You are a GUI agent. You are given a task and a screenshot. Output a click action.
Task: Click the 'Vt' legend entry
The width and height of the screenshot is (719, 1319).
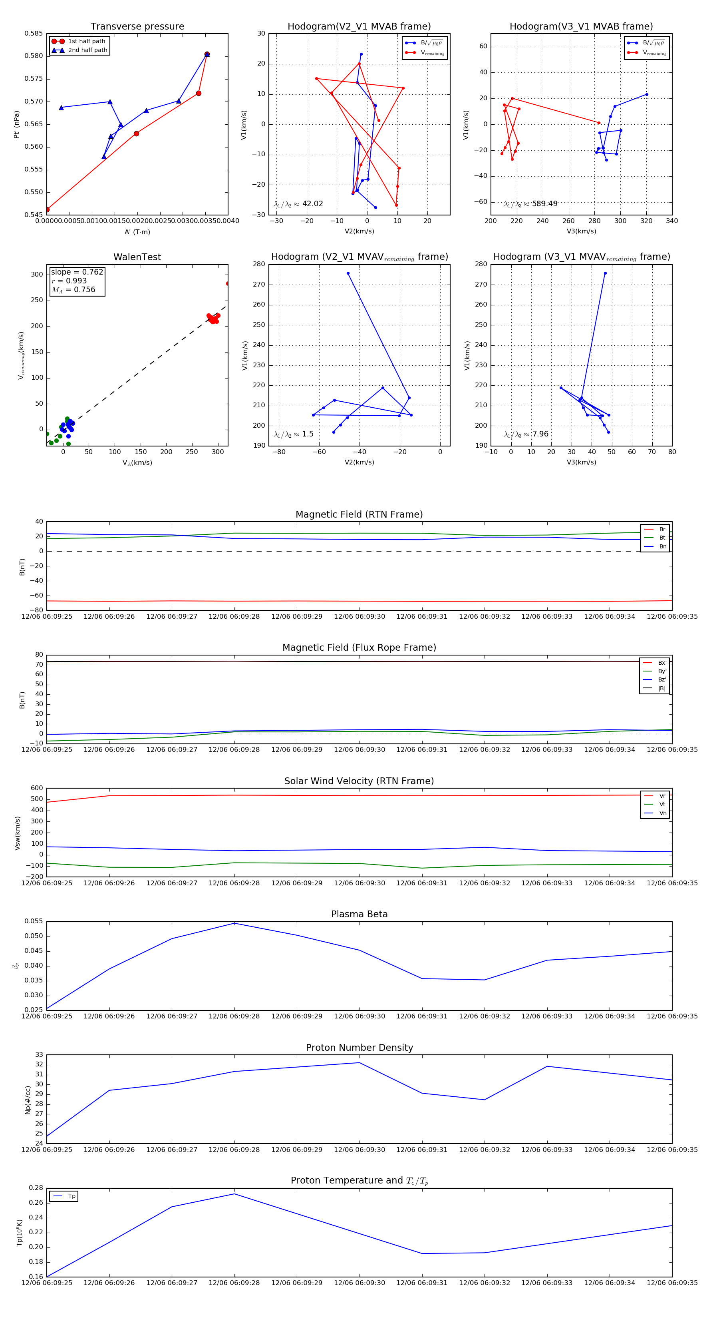[x=655, y=805]
